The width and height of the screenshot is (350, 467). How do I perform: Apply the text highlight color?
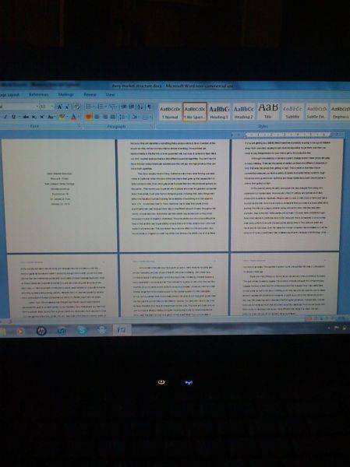(x=62, y=117)
